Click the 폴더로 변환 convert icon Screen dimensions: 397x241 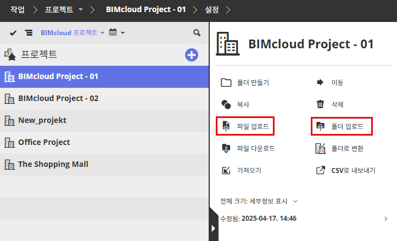click(320, 148)
